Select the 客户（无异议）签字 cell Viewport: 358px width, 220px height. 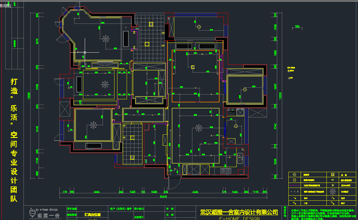pos(121,209)
